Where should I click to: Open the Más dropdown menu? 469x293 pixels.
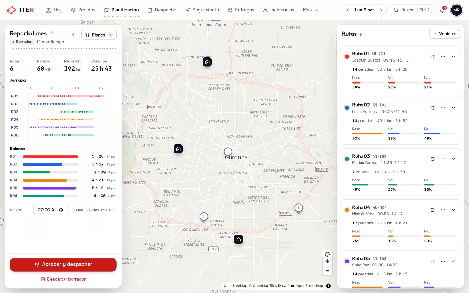[310, 10]
